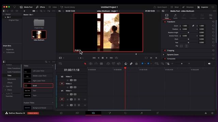The width and height of the screenshot is (218, 122).
Task: Toggle the Composite enable switch
Action: pyautogui.click(x=165, y=59)
